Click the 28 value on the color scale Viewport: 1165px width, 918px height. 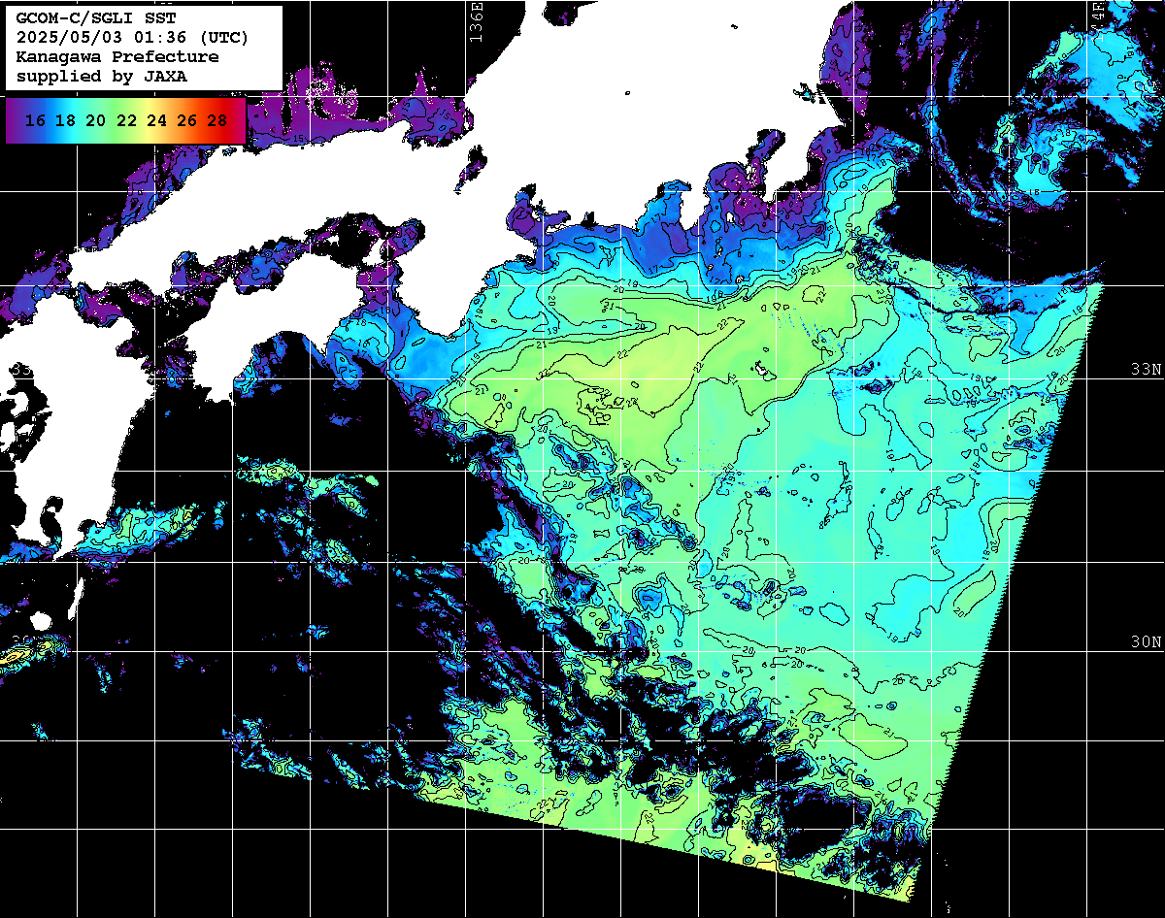[x=217, y=121]
